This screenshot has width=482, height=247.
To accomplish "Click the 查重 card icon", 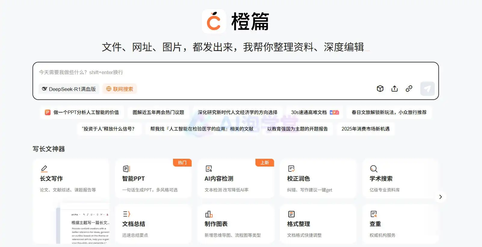I will [x=374, y=214].
